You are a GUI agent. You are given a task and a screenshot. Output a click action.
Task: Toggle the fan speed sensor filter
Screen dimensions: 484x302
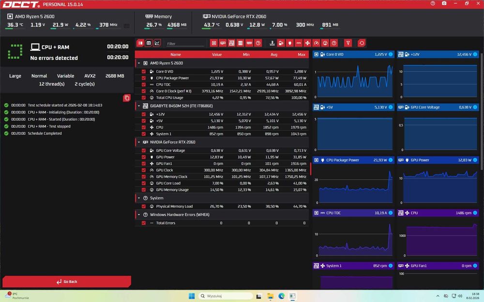coord(307,43)
